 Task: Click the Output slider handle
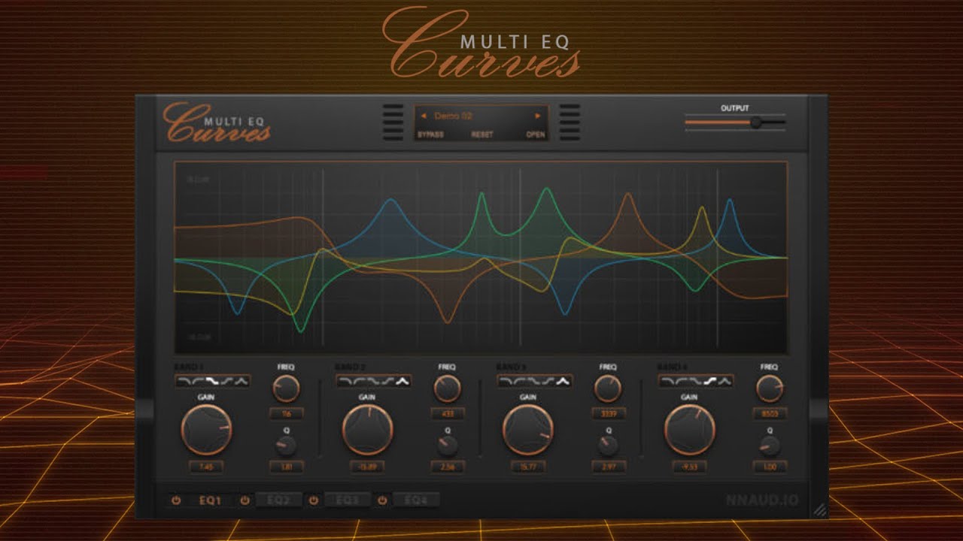[756, 122]
